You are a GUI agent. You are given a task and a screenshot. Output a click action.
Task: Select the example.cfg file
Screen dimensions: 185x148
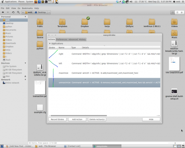click(x=40, y=108)
